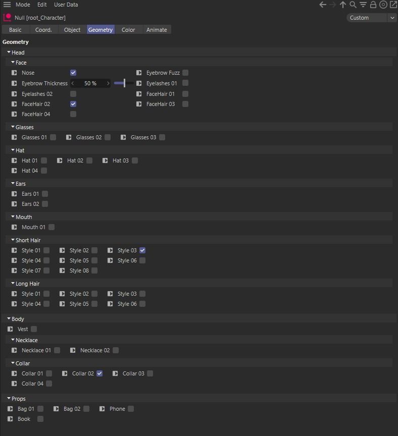Enable Long Hair Style 06 checkbox
Image resolution: width=398 pixels, height=436 pixels.
coord(142,304)
